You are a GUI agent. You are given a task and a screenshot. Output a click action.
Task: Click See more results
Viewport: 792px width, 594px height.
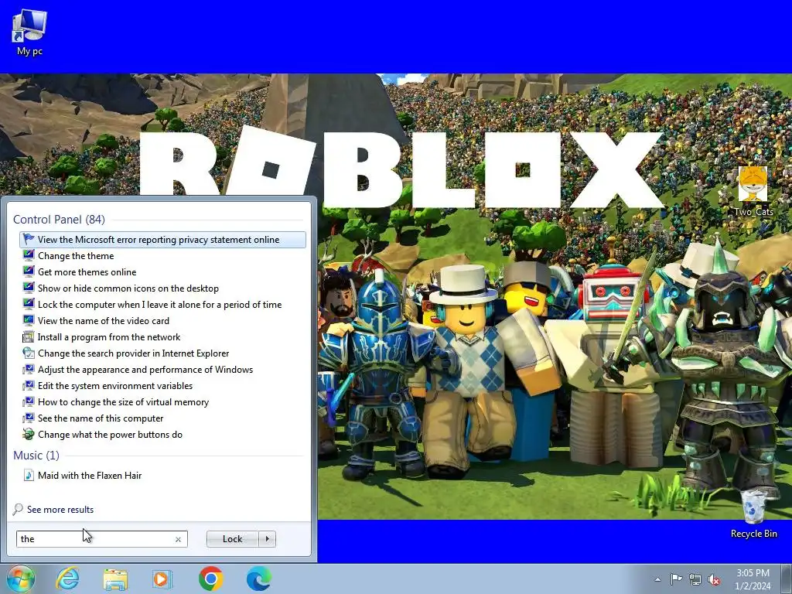pos(60,510)
